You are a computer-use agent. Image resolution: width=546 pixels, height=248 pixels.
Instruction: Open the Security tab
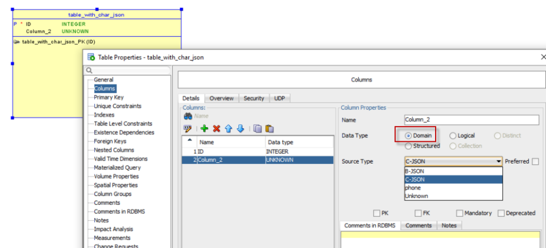tap(254, 98)
